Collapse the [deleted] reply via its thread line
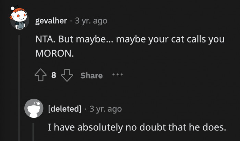The image size is (240, 141). (x=34, y=132)
